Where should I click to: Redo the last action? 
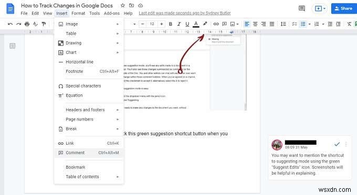click(18, 24)
